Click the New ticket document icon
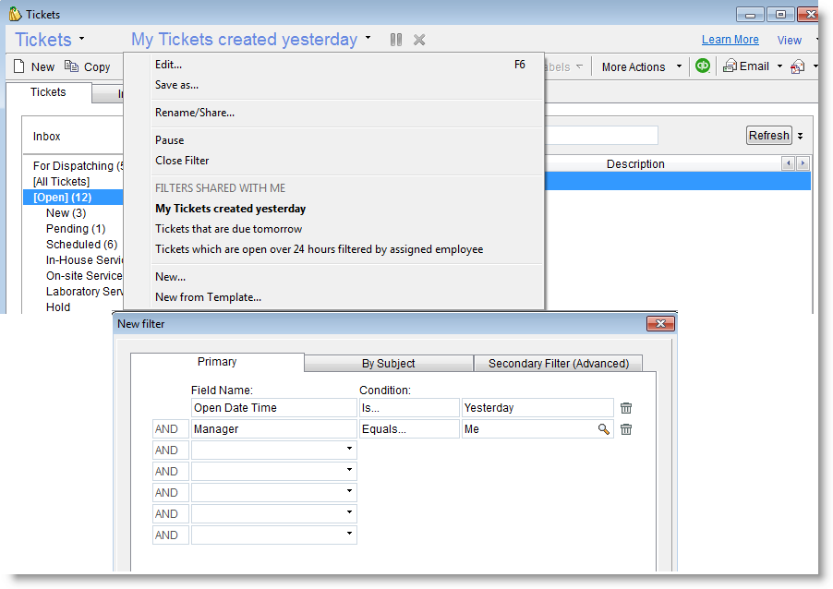 pos(18,66)
